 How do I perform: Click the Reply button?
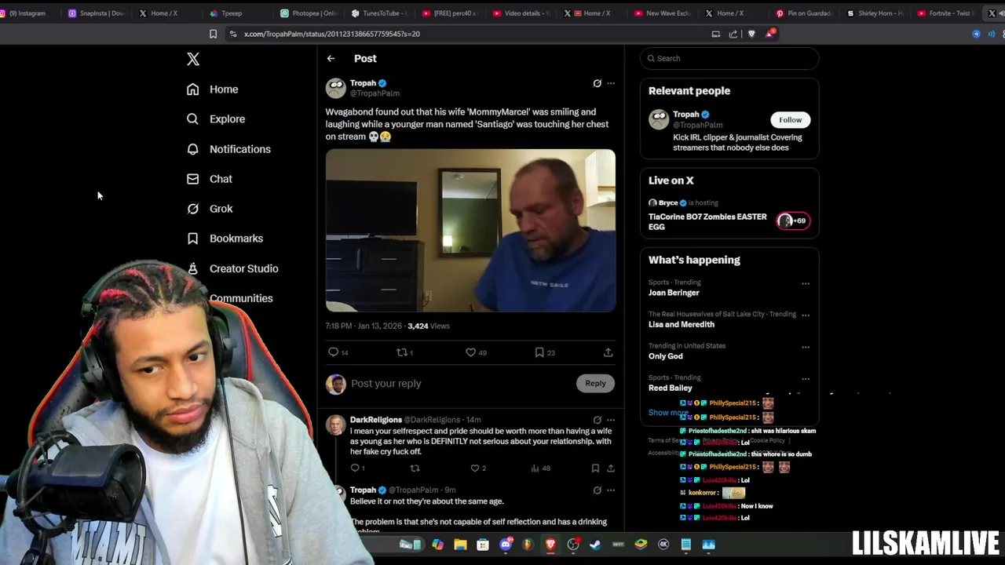click(595, 383)
